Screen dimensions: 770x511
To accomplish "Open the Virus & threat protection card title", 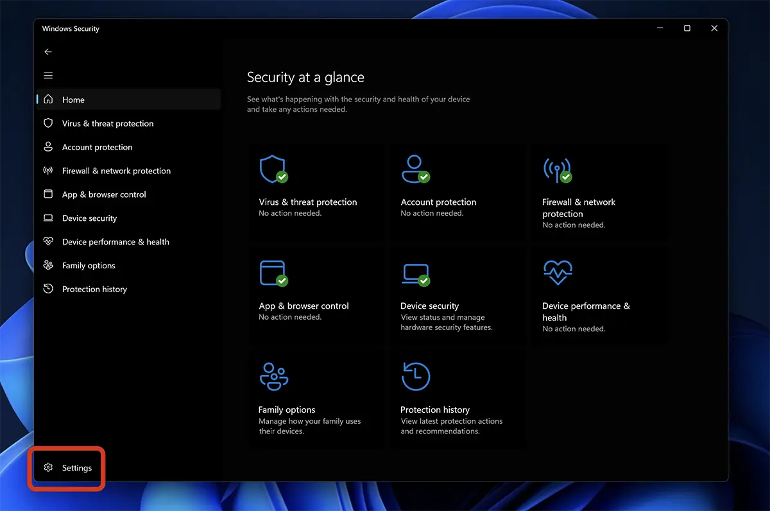I will click(x=308, y=202).
